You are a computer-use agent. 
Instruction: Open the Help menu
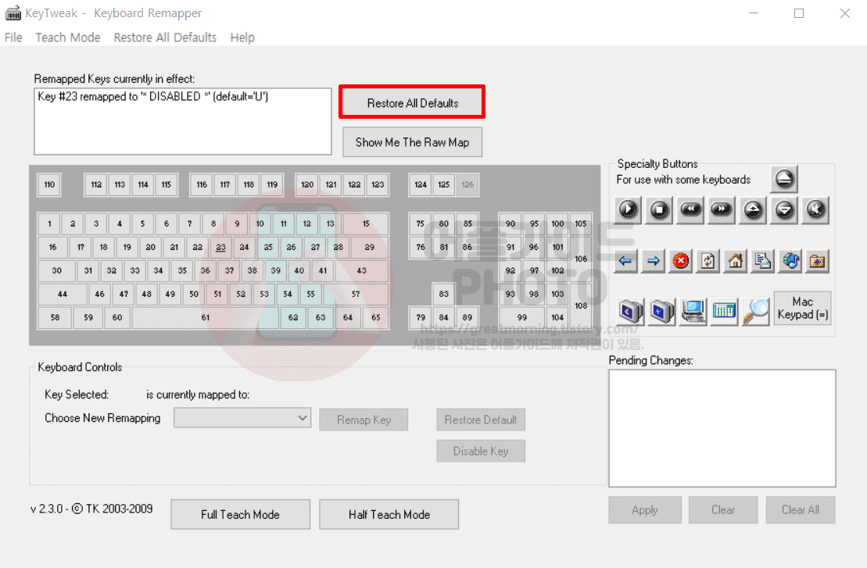pyautogui.click(x=242, y=38)
